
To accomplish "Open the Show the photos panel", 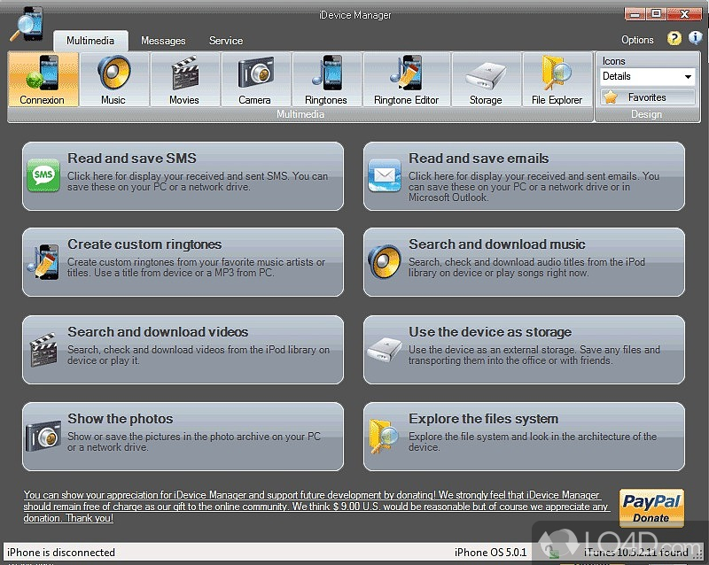I will click(x=183, y=437).
